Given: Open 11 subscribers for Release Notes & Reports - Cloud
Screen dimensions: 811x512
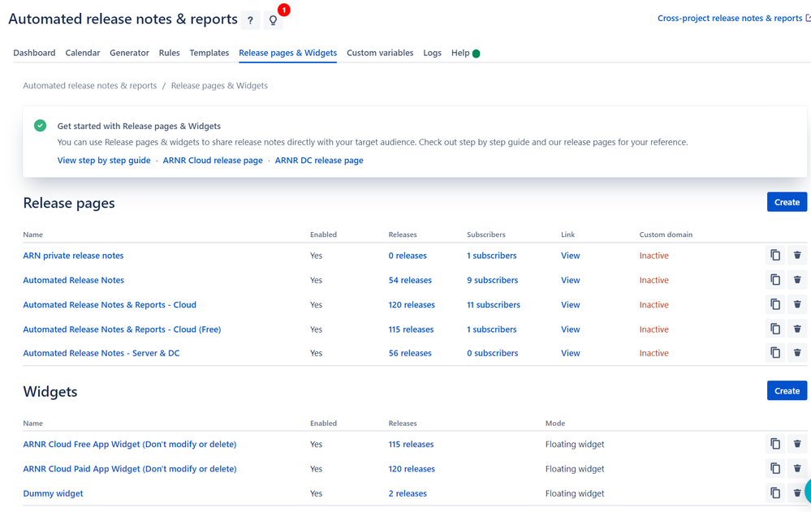Looking at the screenshot, I should pos(493,303).
